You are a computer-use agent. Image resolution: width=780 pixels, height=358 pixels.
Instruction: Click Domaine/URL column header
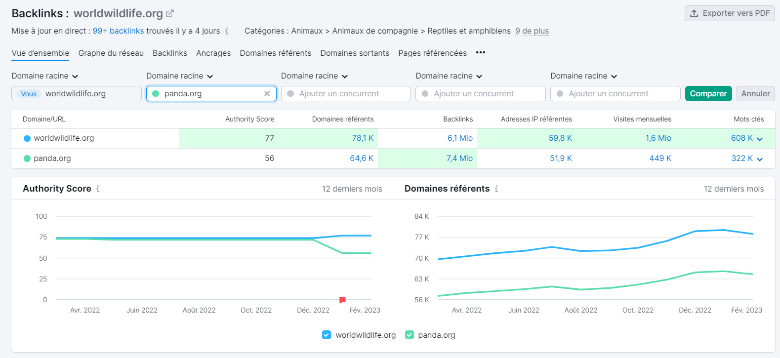[44, 119]
